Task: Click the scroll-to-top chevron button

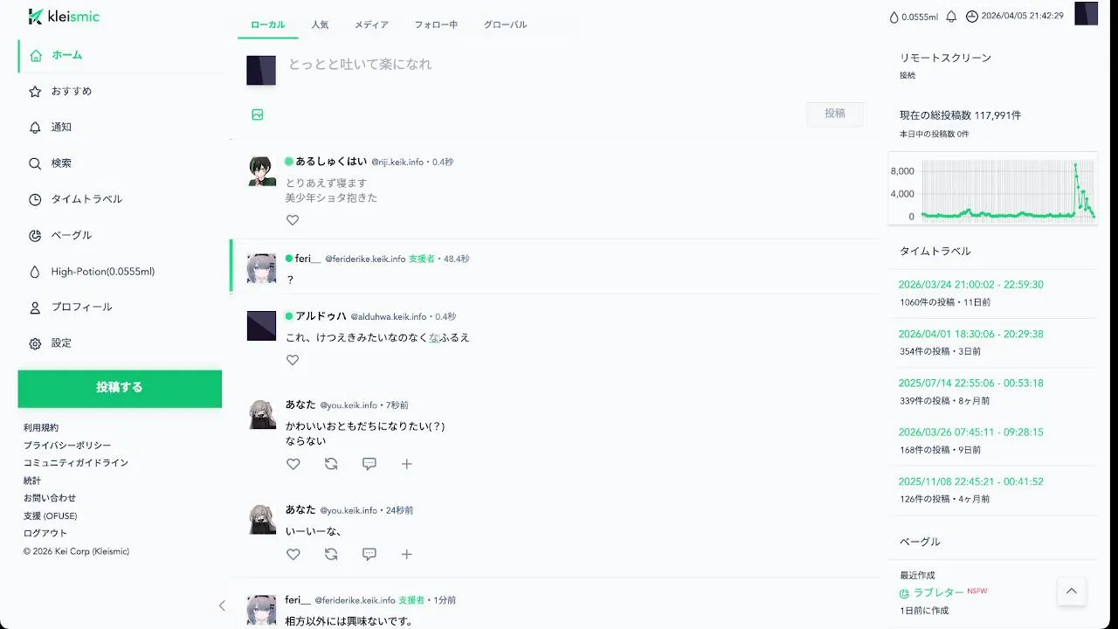Action: (x=1072, y=591)
